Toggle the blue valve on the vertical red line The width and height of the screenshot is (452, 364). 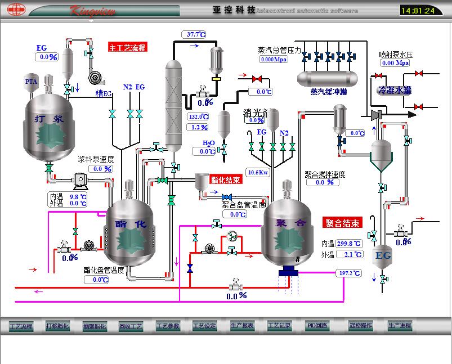190,268
